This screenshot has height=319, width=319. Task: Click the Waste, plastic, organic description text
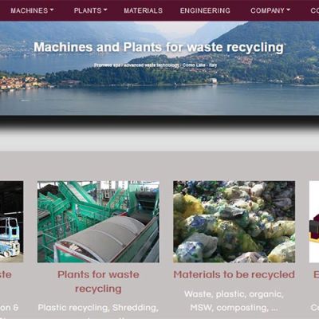pos(234,301)
